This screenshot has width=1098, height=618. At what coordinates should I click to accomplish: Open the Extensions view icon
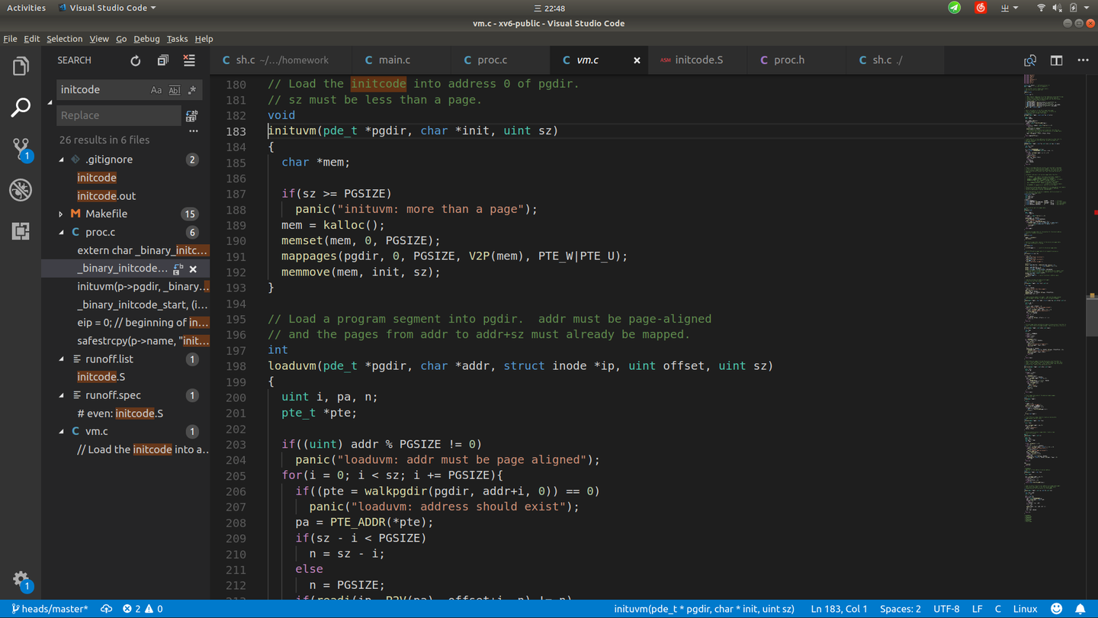tap(21, 230)
